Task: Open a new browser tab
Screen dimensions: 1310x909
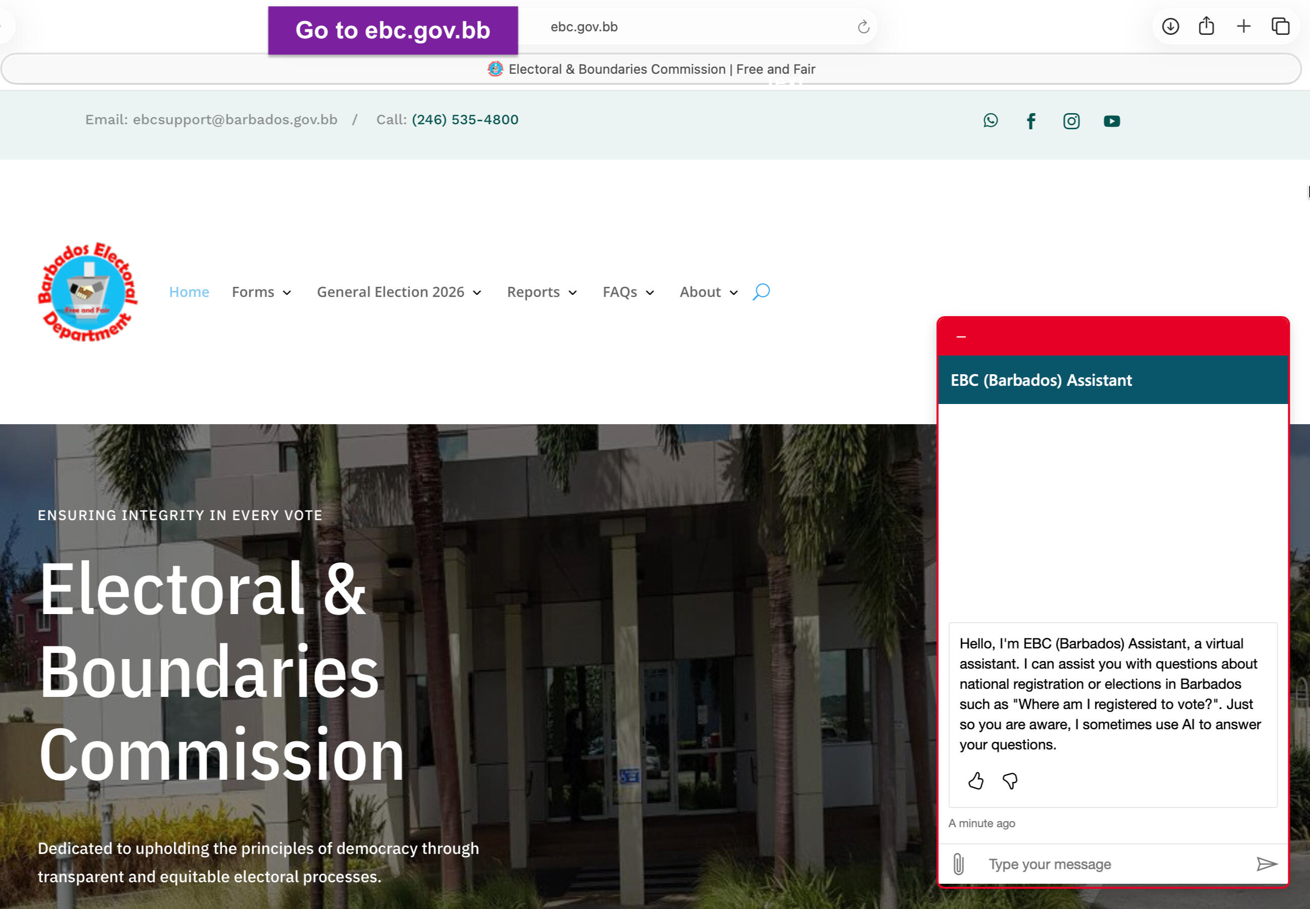Action: pos(1243,26)
